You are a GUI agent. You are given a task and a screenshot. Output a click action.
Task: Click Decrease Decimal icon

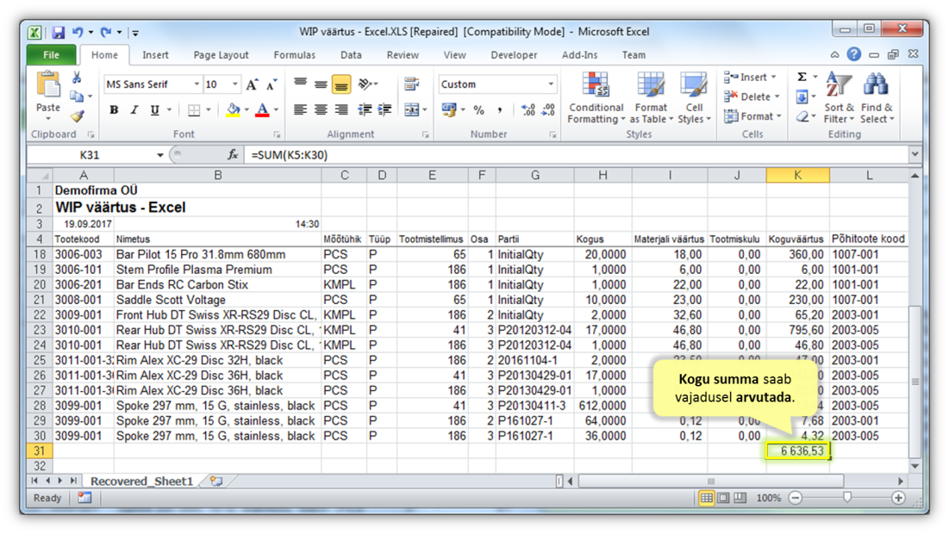548,109
